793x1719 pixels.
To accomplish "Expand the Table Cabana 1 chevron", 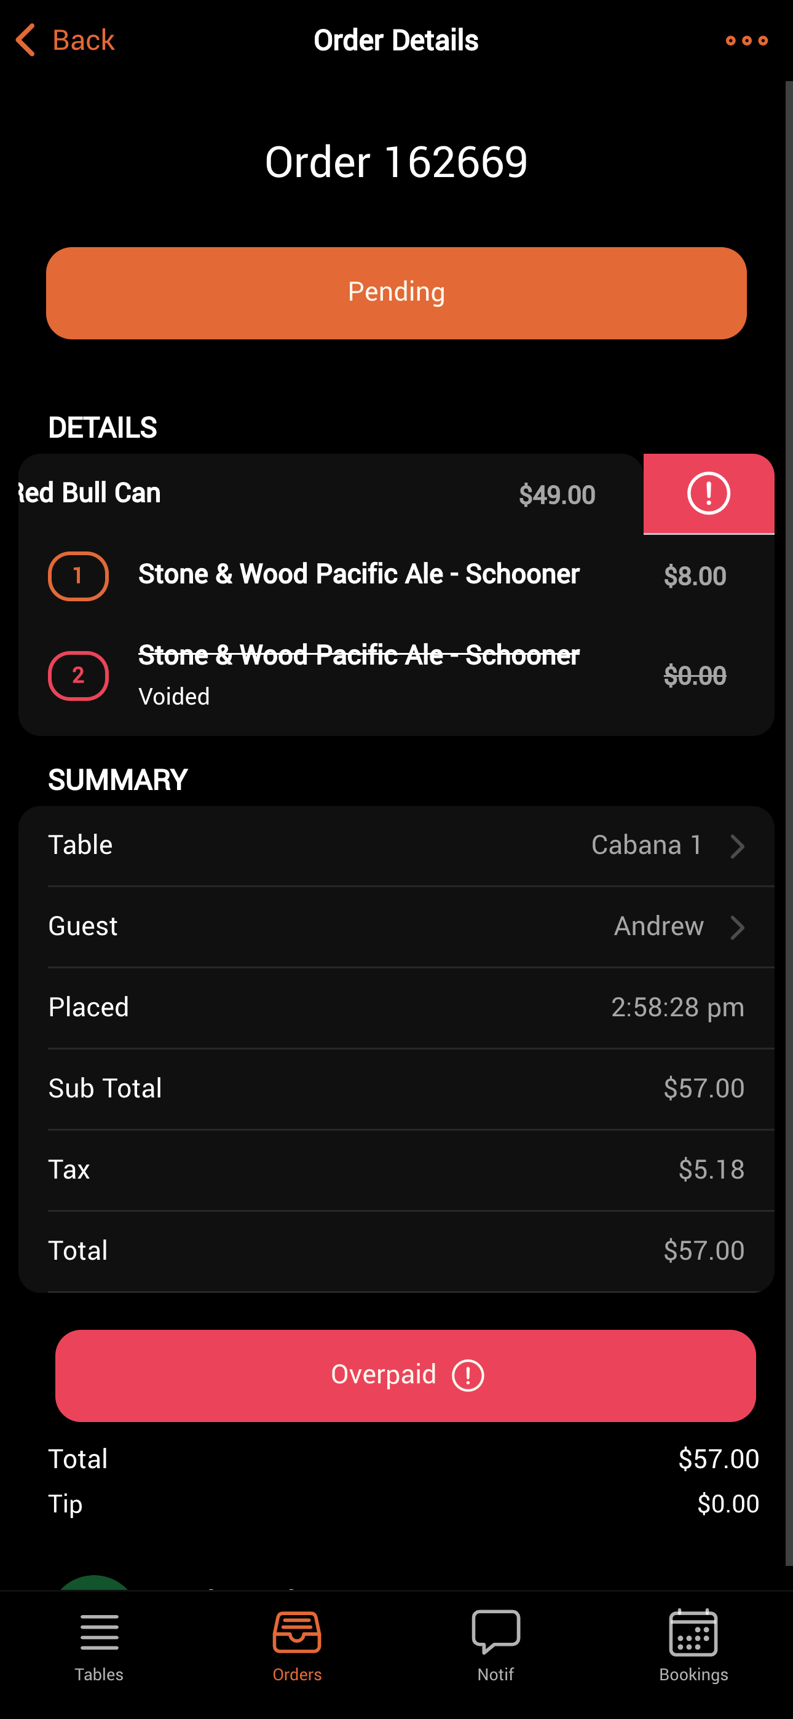I will (737, 846).
